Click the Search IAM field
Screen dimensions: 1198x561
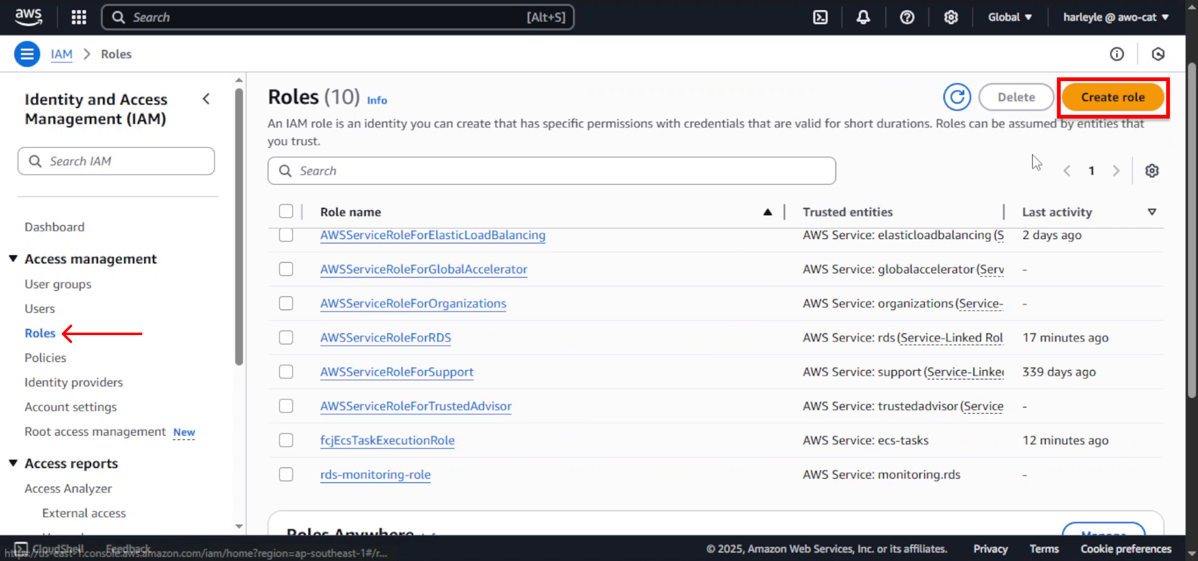point(116,161)
